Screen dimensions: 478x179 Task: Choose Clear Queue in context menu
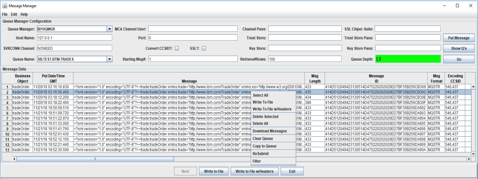coord(273,139)
